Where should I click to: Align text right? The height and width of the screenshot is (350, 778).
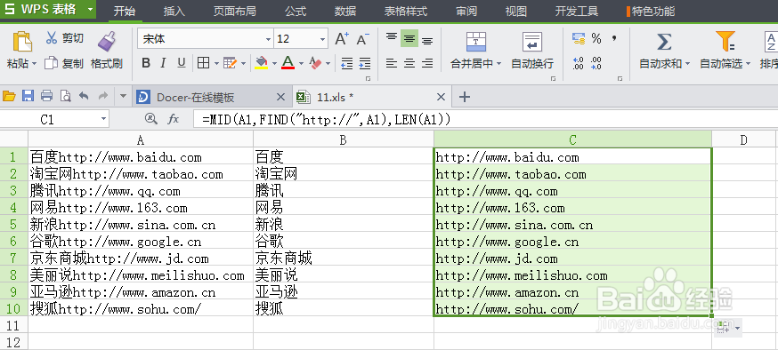(427, 63)
